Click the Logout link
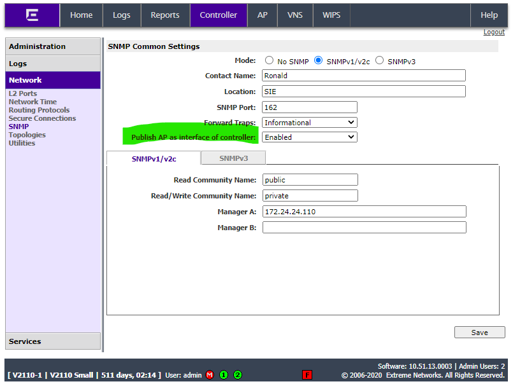The image size is (513, 391). (x=494, y=32)
